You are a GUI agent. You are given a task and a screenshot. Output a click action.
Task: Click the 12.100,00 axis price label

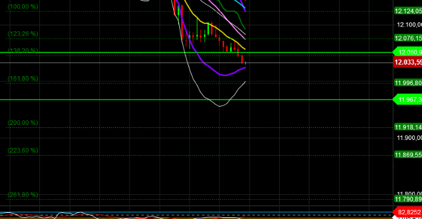(409, 25)
